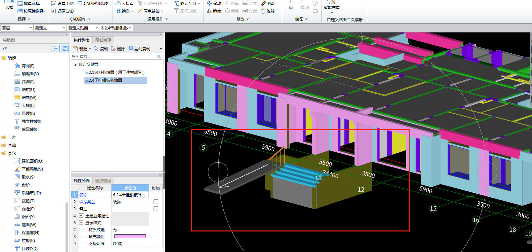Open the 图元存盘 dropdown
Viewport: 532px width, 252px height.
click(199, 3)
